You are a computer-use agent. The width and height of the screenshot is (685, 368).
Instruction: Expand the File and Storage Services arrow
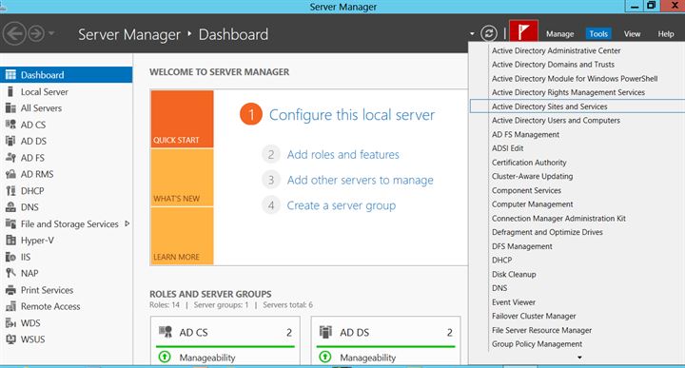(127, 223)
